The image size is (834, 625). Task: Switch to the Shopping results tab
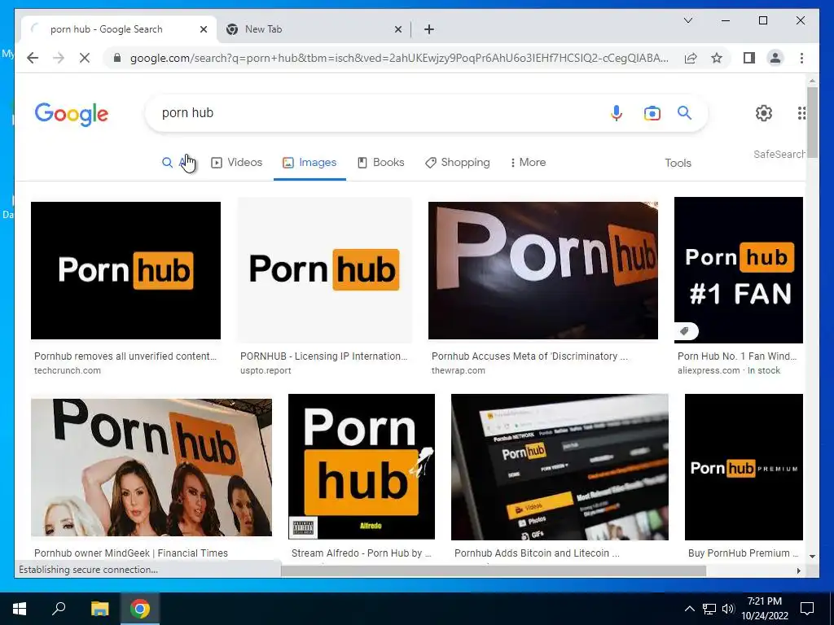point(458,163)
